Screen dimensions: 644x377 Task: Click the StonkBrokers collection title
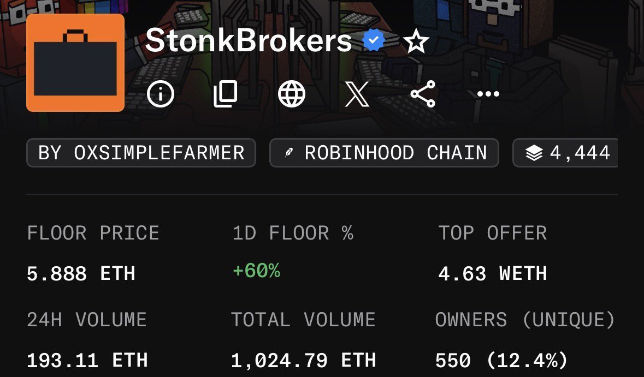[249, 40]
